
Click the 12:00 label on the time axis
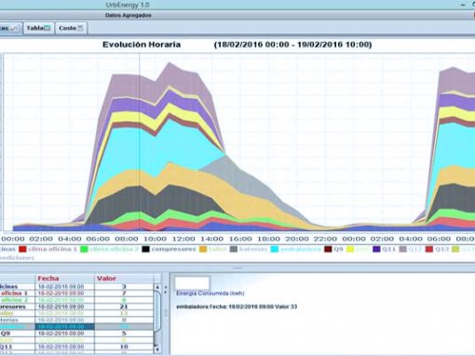click(x=183, y=239)
